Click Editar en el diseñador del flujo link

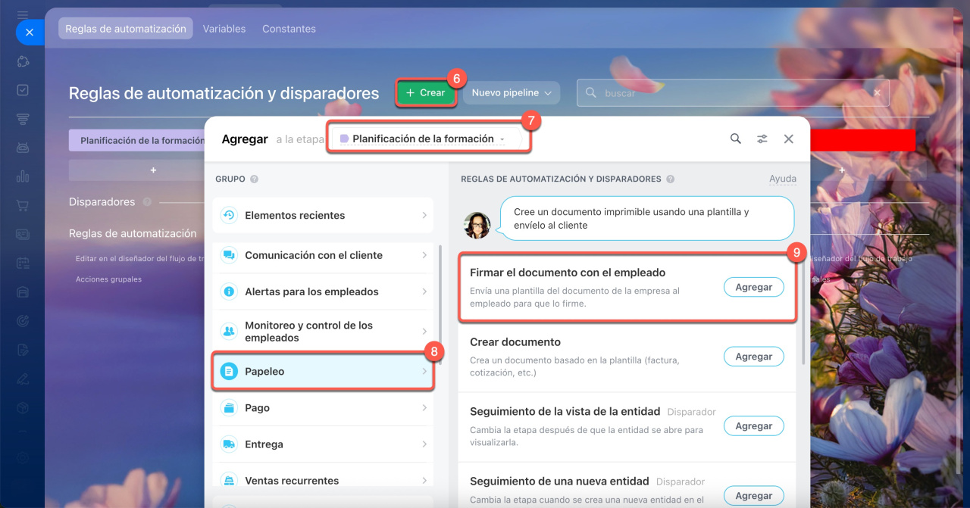141,258
